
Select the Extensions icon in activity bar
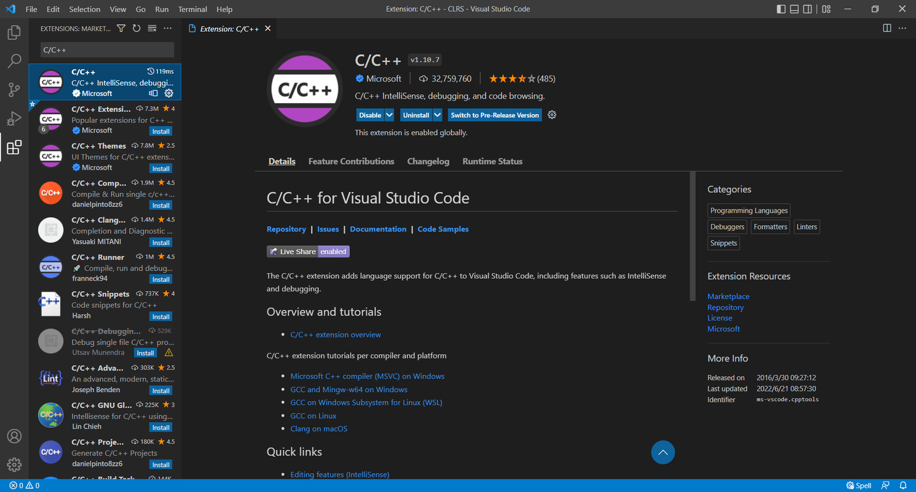14,148
